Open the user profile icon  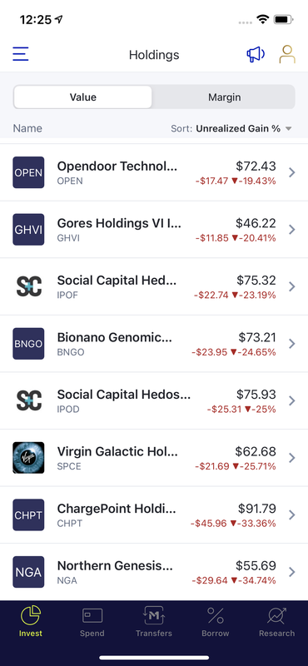tap(287, 54)
